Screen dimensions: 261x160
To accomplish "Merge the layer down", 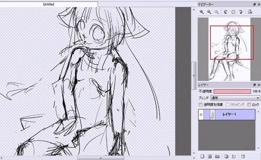I will click(234, 157).
